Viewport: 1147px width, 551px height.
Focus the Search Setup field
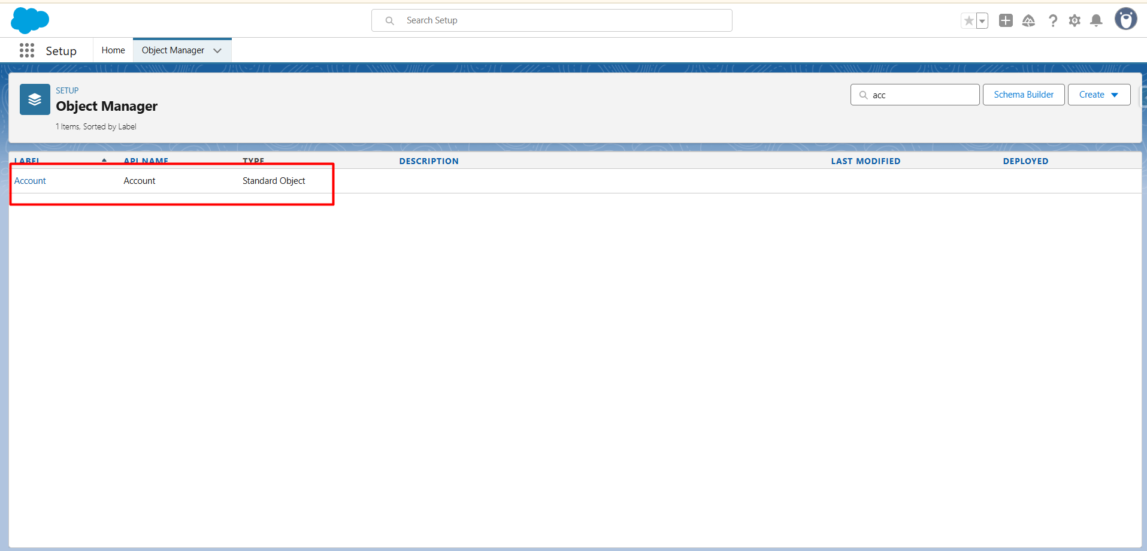pos(552,20)
